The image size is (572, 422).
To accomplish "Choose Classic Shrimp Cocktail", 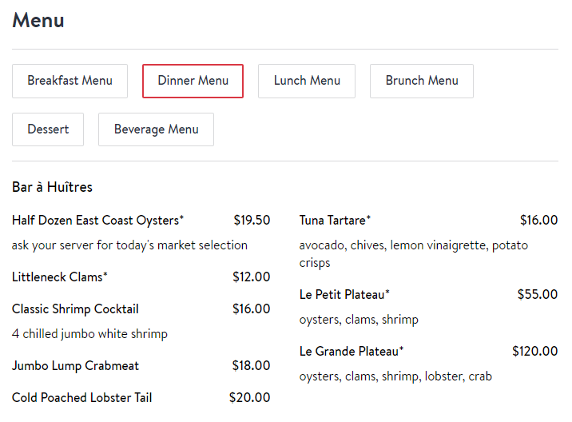I will [x=75, y=309].
